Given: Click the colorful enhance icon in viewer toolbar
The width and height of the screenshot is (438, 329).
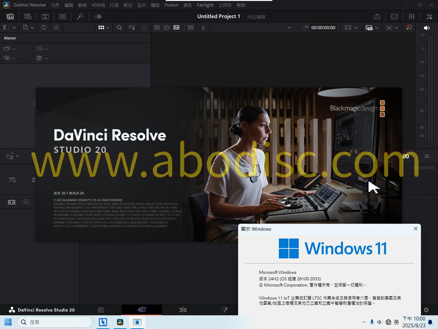Looking at the screenshot, I should [409, 27].
